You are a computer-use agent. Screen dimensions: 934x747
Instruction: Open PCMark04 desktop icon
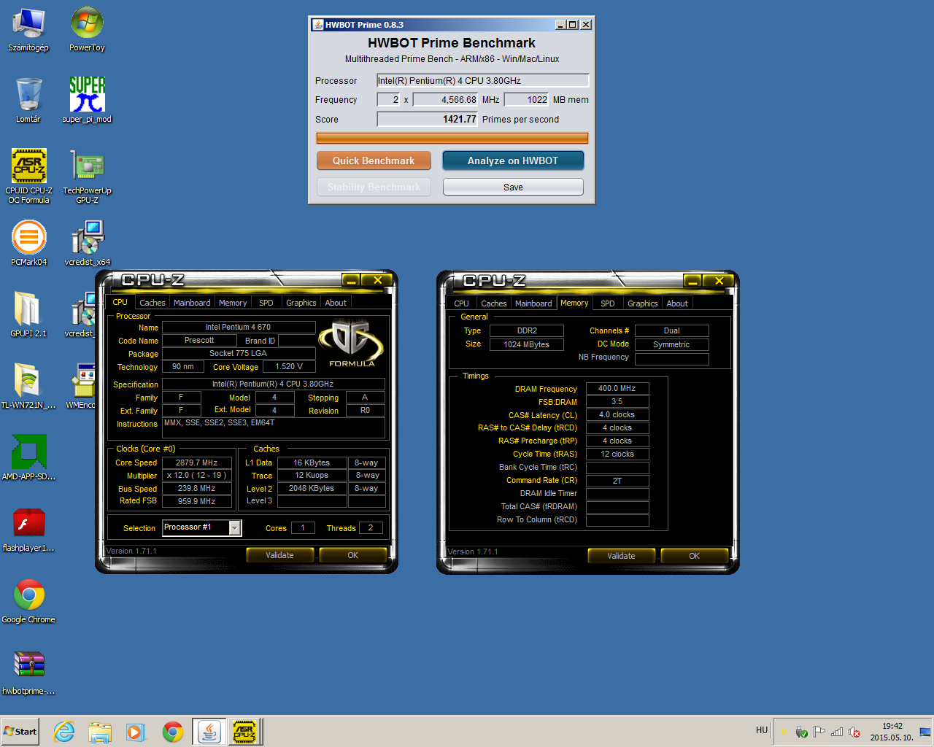click(28, 244)
